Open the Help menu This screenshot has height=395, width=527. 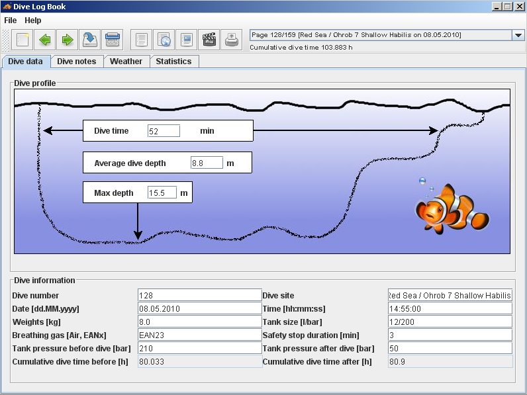pos(33,21)
